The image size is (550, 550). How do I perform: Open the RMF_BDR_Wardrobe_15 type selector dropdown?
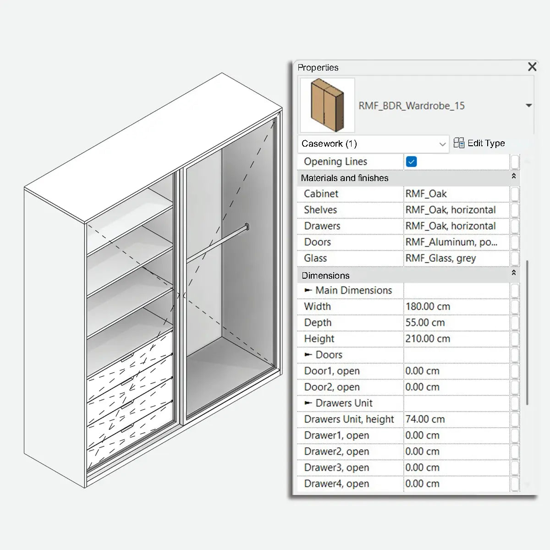pyautogui.click(x=529, y=105)
